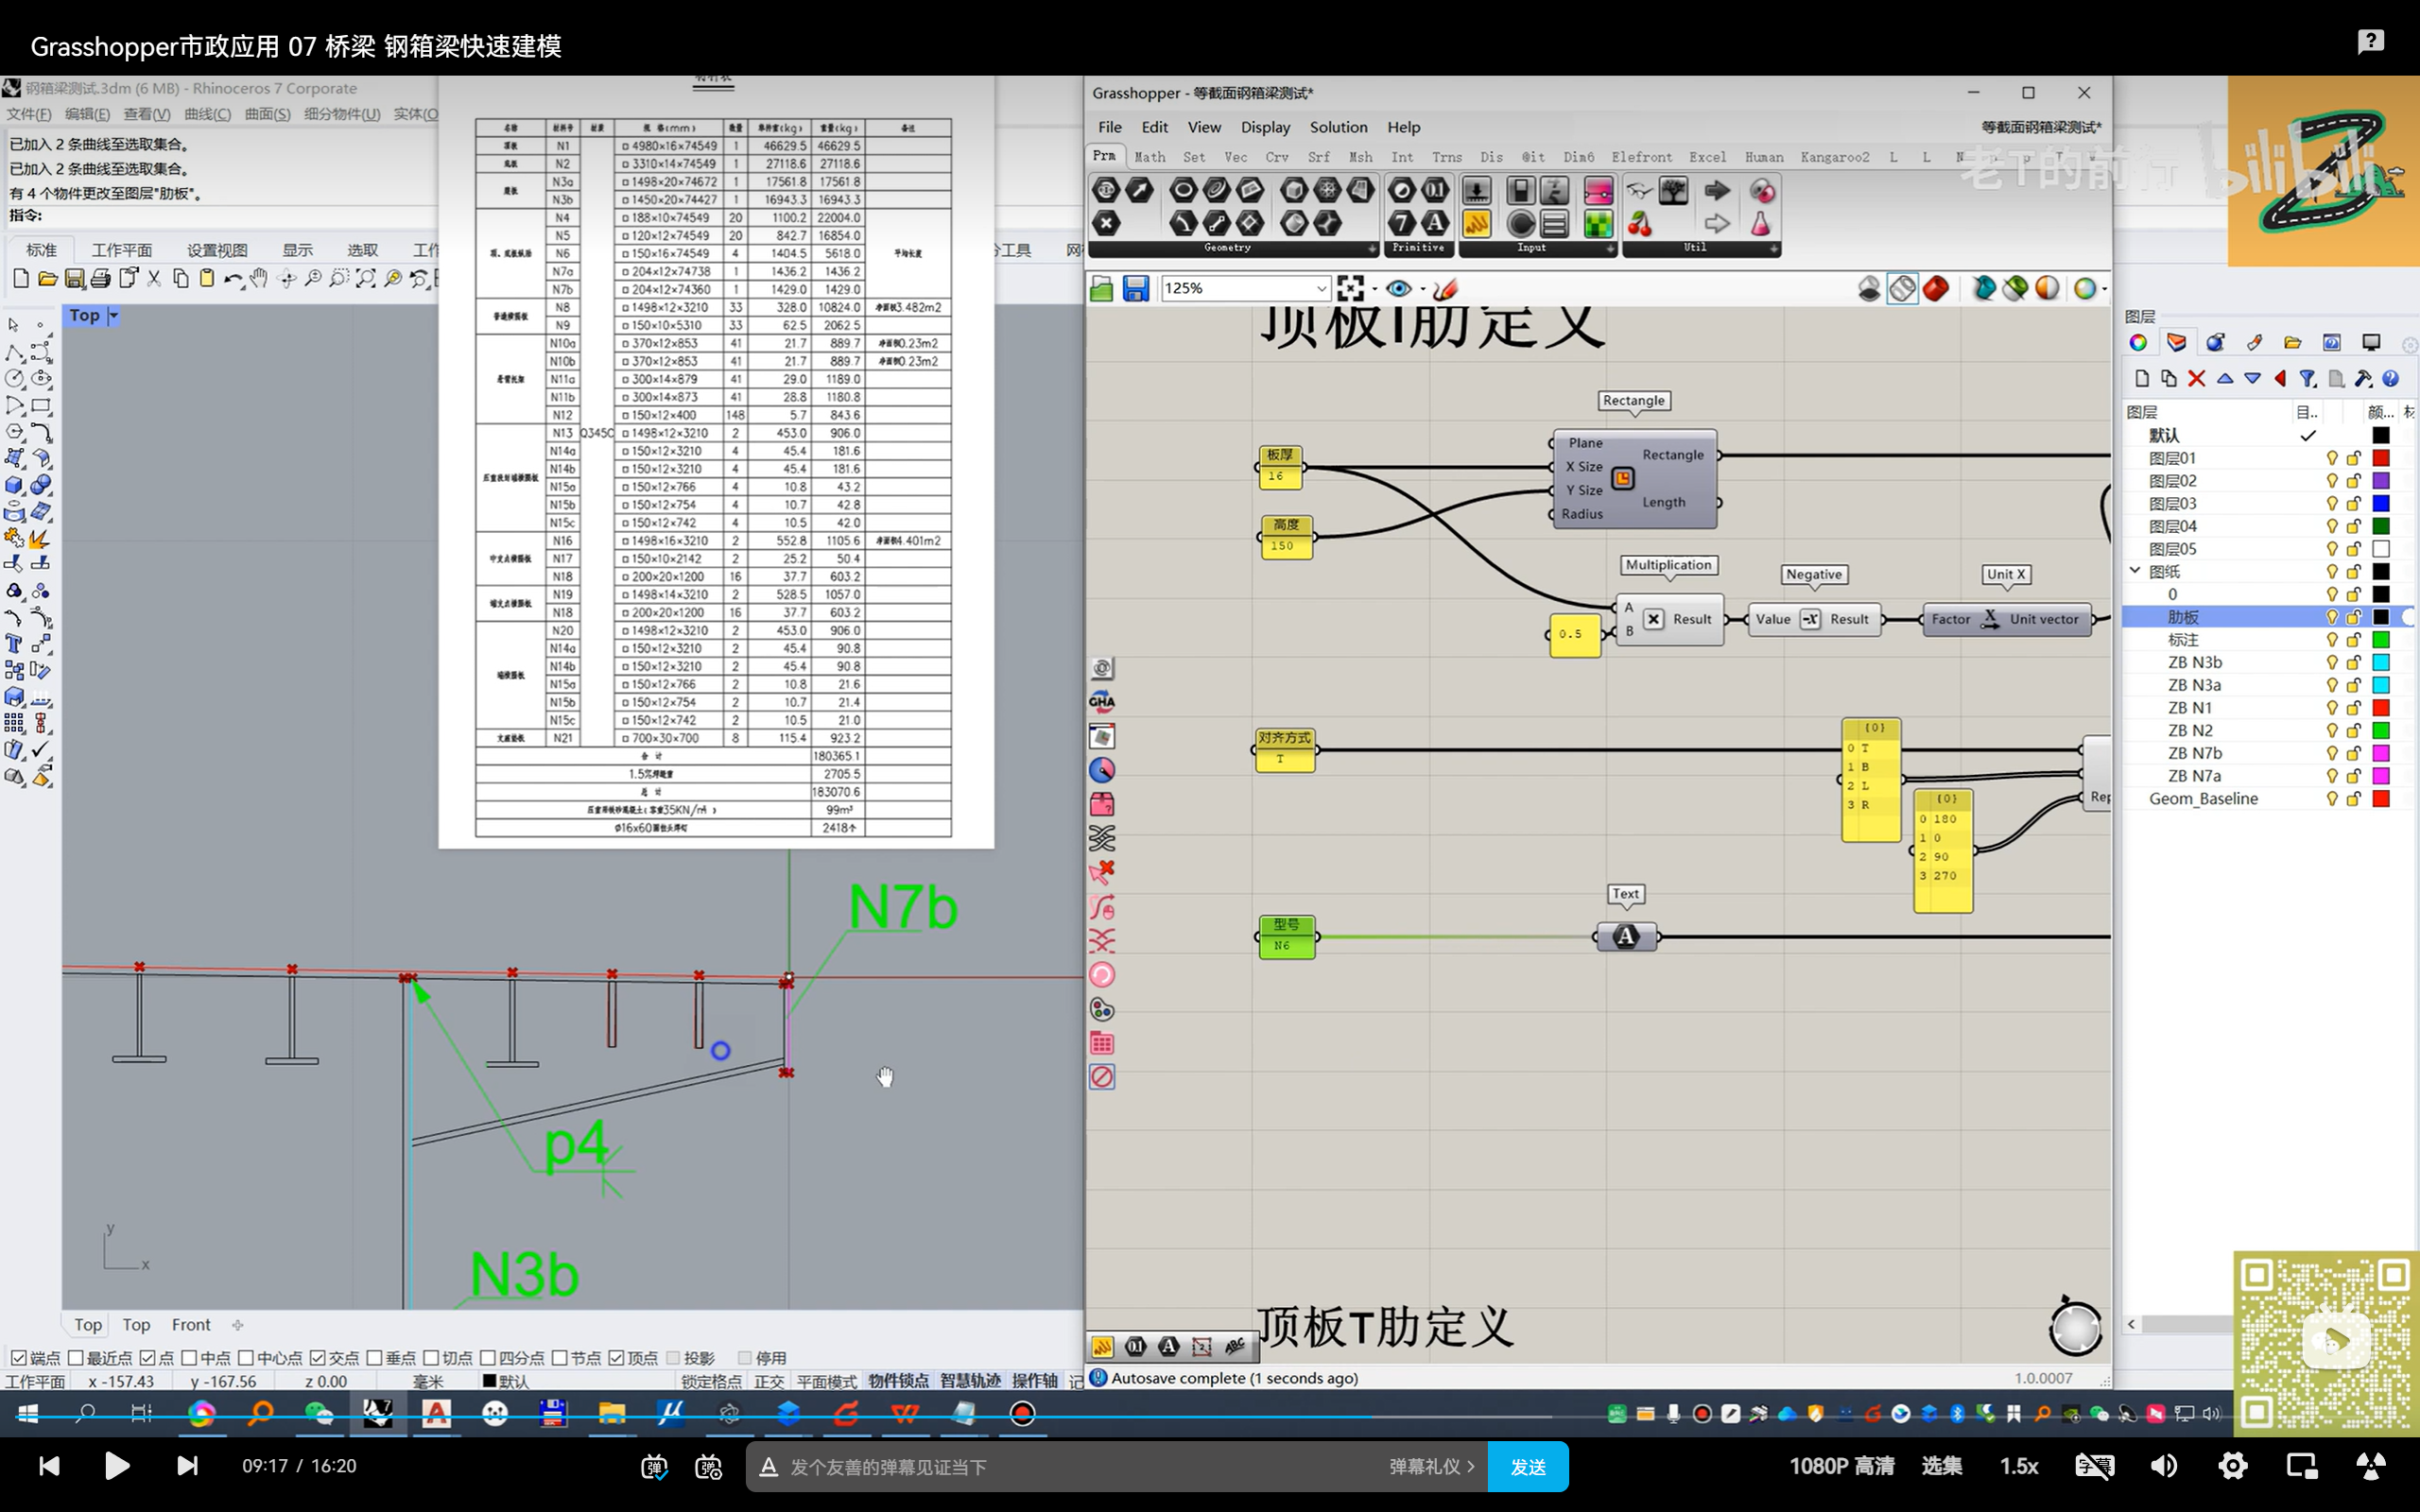Delete layer with the red X icon
The image size is (2420, 1512).
tap(2196, 379)
